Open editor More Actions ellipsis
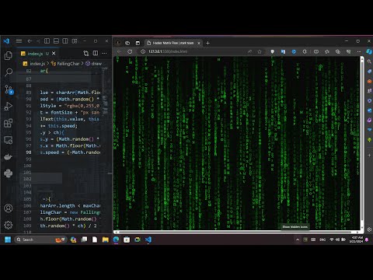 (x=104, y=53)
